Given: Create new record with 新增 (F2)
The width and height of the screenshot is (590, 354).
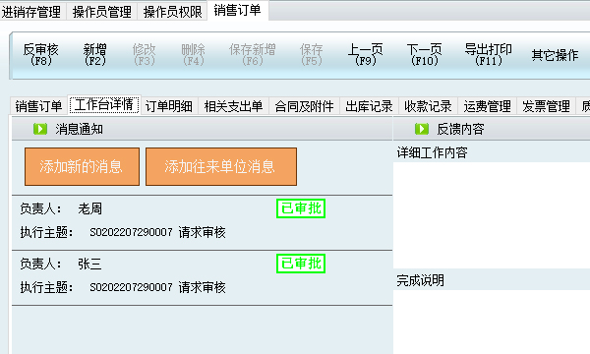Looking at the screenshot, I should pyautogui.click(x=94, y=55).
